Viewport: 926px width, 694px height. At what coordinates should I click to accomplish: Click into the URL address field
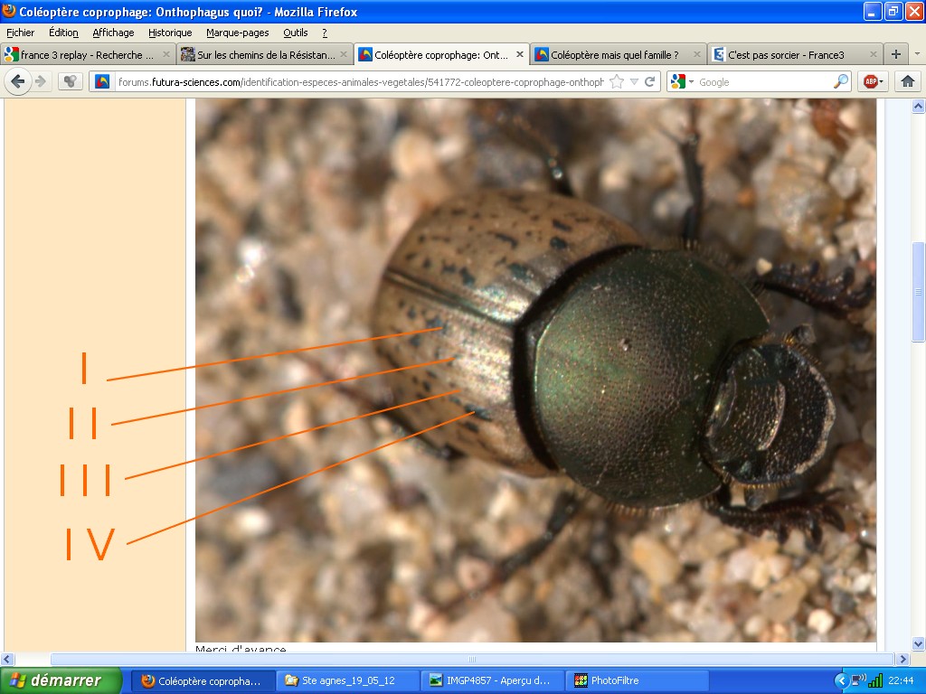point(360,82)
